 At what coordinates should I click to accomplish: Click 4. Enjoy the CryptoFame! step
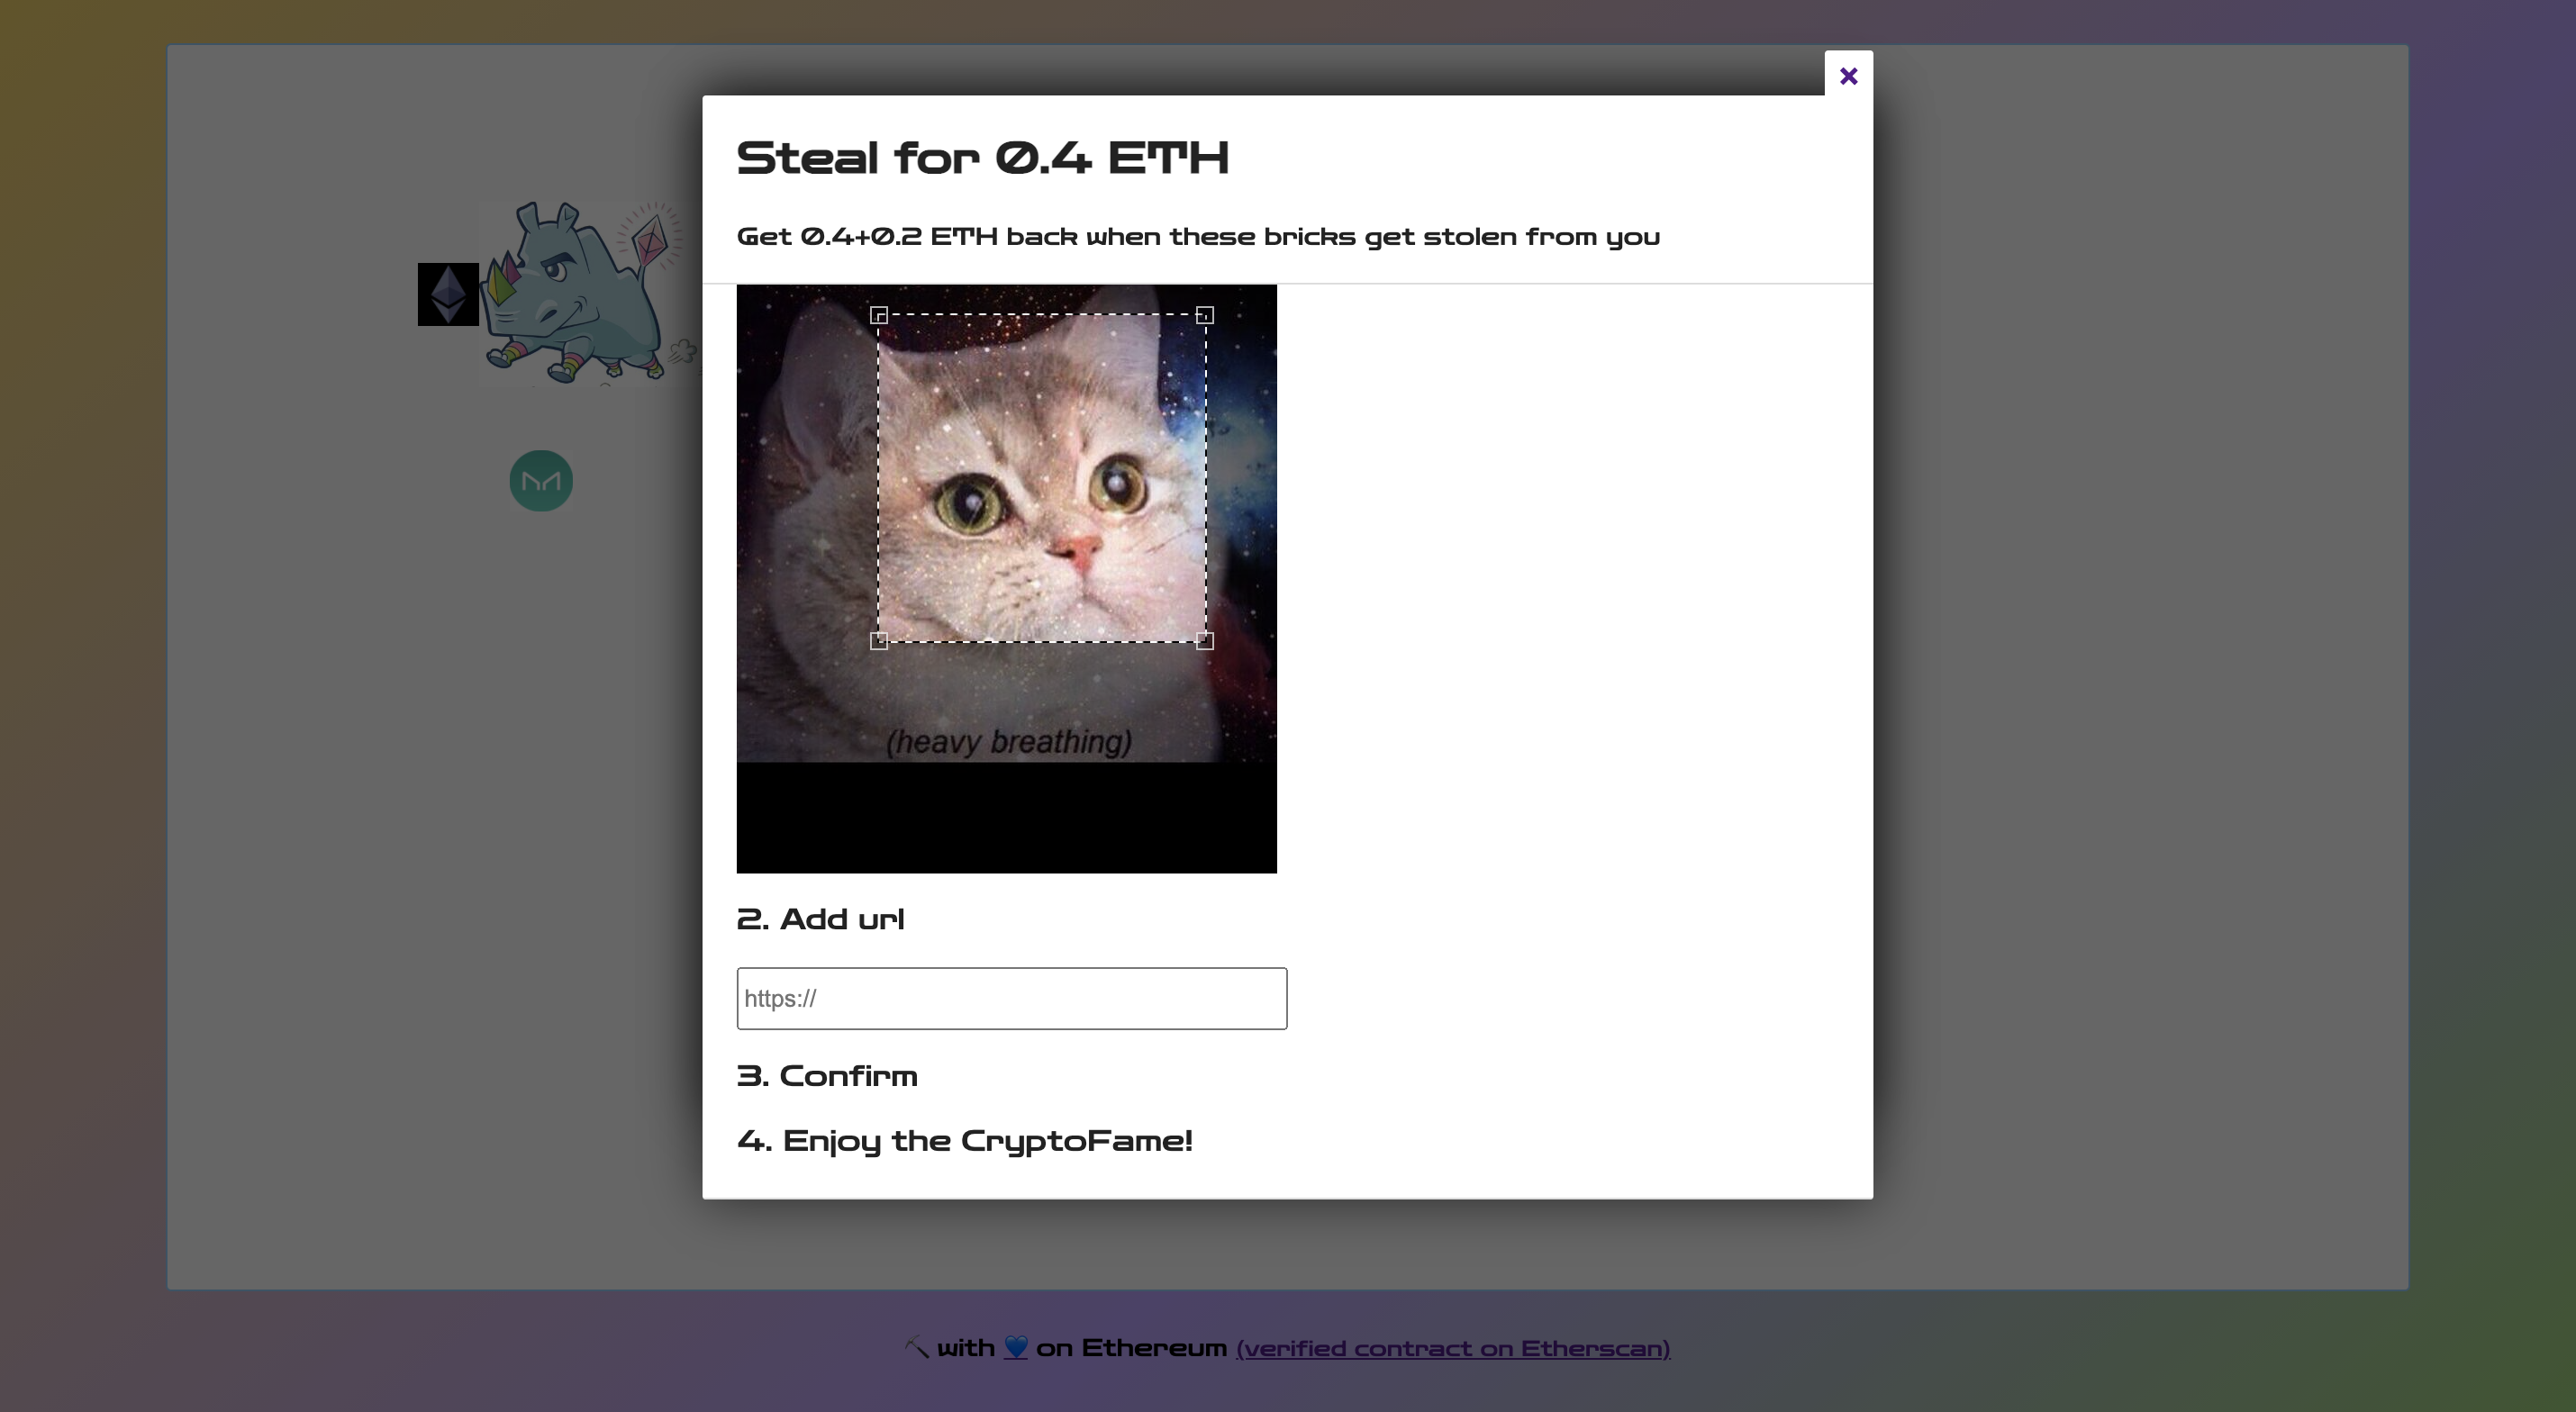coord(964,1141)
